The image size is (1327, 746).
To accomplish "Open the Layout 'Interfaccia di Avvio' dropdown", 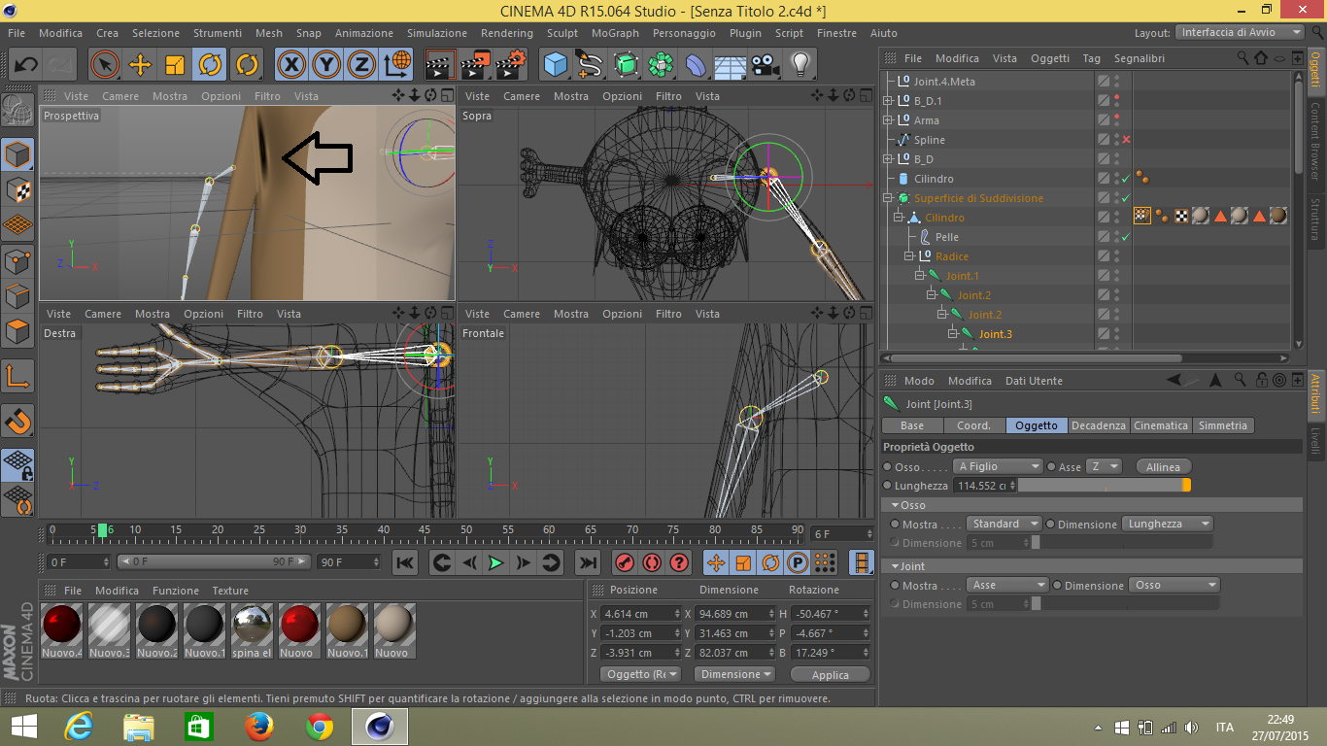I will 1240,32.
